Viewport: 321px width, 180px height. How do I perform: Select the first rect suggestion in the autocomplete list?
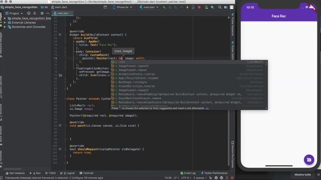pos(189,62)
